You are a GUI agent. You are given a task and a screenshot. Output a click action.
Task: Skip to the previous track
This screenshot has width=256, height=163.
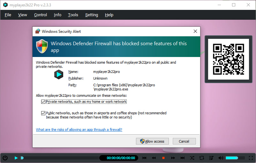point(144,158)
